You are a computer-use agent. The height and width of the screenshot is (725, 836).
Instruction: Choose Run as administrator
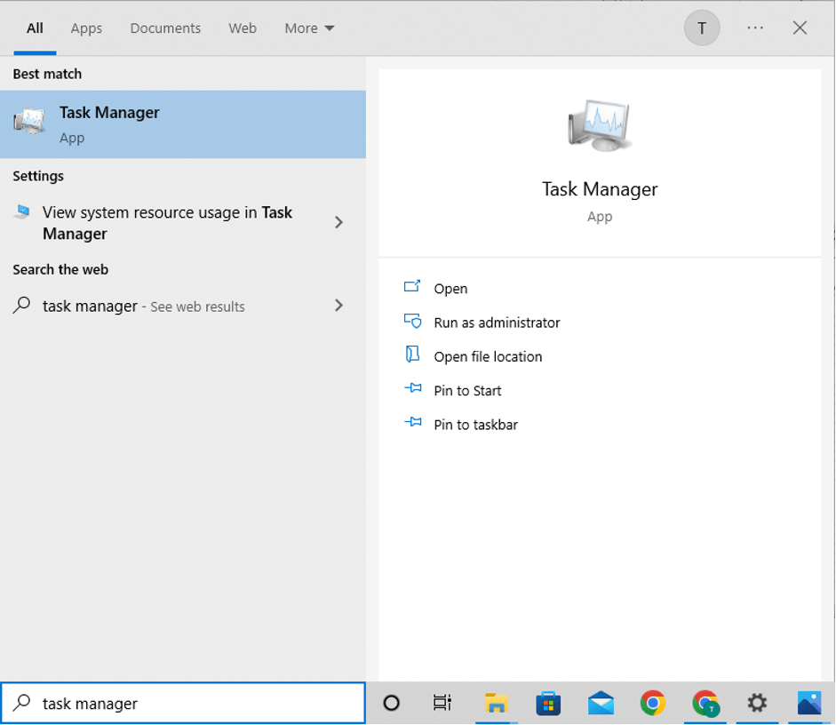497,323
